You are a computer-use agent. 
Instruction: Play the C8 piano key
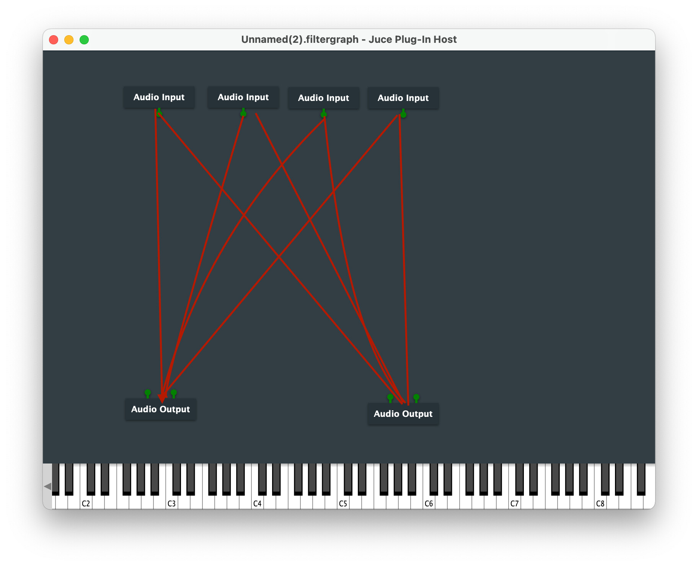click(x=600, y=503)
